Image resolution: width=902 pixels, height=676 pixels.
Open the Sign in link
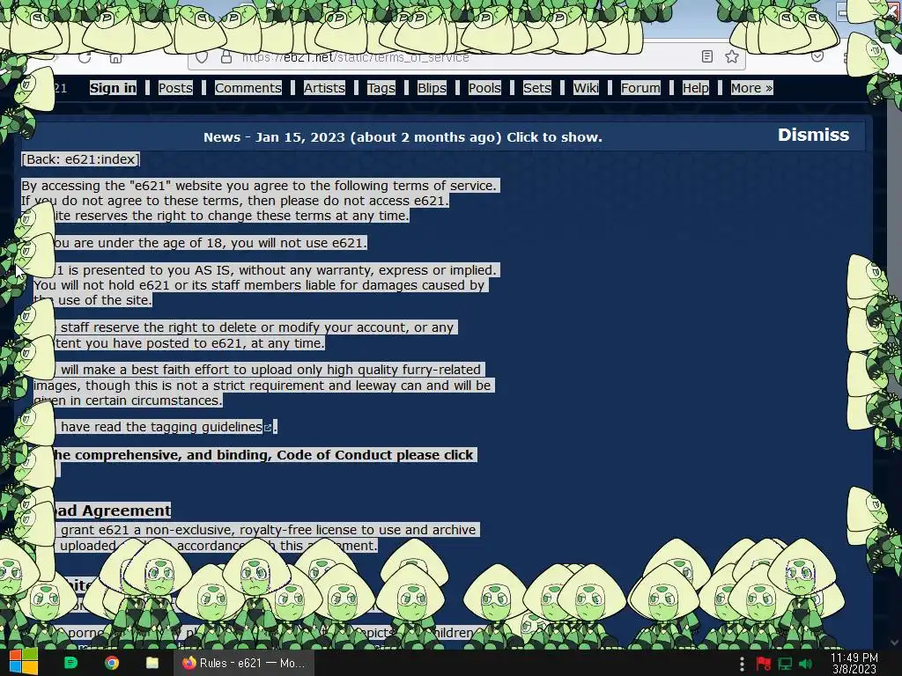pos(113,88)
